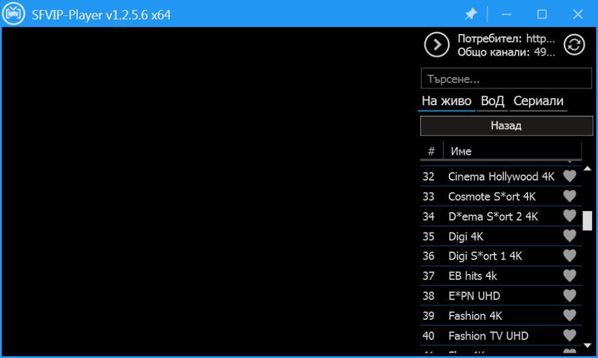Click the scroll down arrow of channel list
598x358 pixels.
point(587,345)
